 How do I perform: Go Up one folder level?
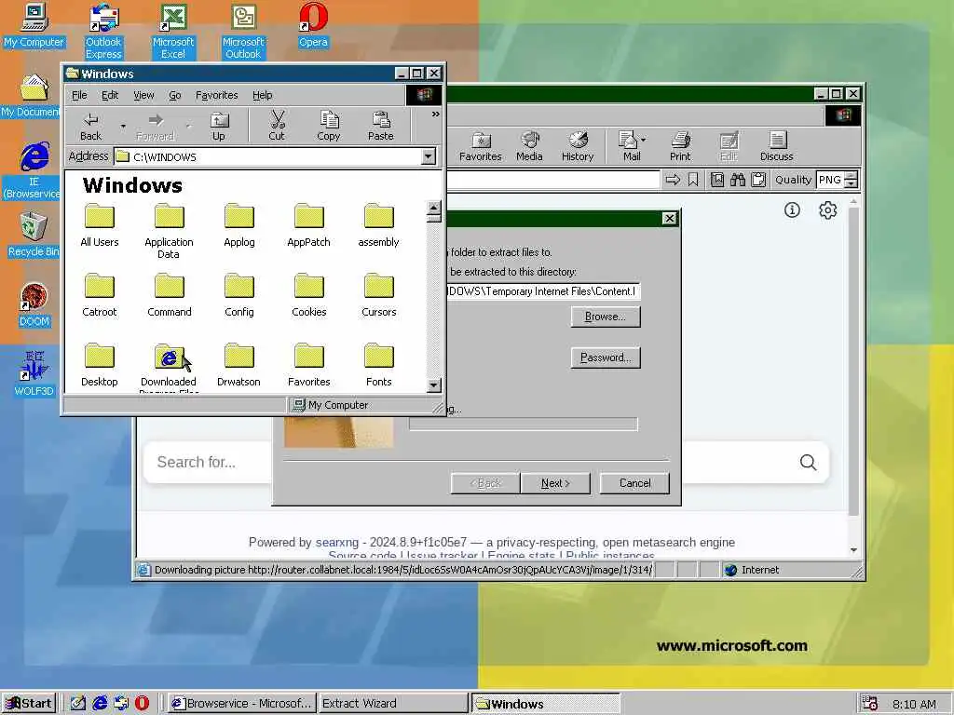(x=218, y=127)
